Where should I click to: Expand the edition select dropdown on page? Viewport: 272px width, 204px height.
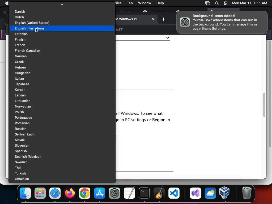tap(143, 38)
